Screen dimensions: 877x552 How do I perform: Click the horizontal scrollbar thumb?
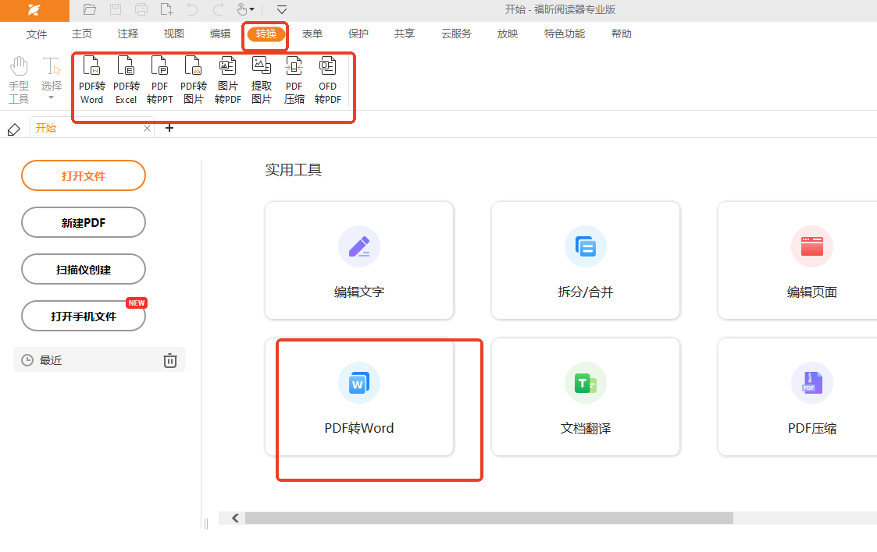[489, 518]
